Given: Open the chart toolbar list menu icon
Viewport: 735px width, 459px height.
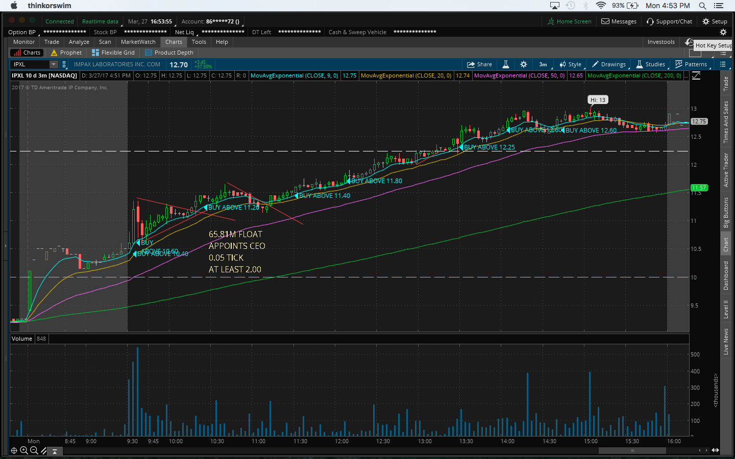Looking at the screenshot, I should coord(723,64).
